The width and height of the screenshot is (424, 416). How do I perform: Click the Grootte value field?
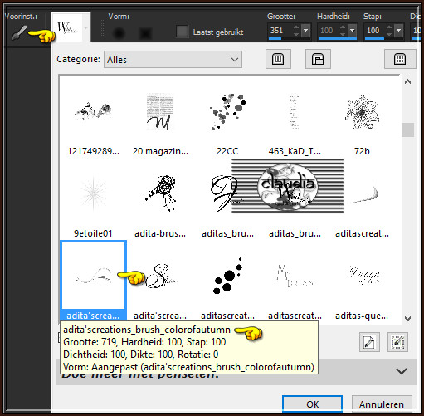tap(280, 31)
